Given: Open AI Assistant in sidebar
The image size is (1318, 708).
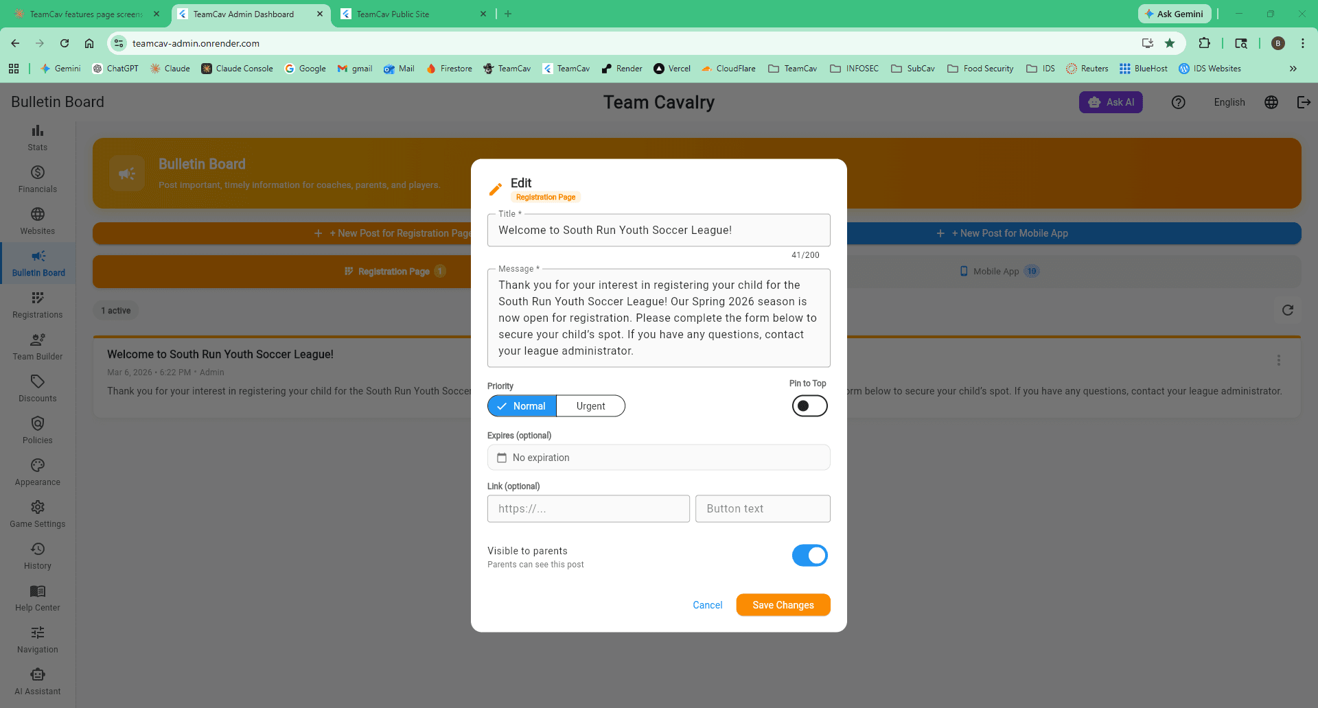Looking at the screenshot, I should (38, 681).
